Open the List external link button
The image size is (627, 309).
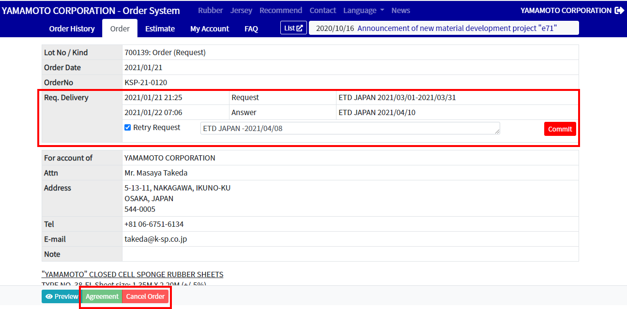293,28
